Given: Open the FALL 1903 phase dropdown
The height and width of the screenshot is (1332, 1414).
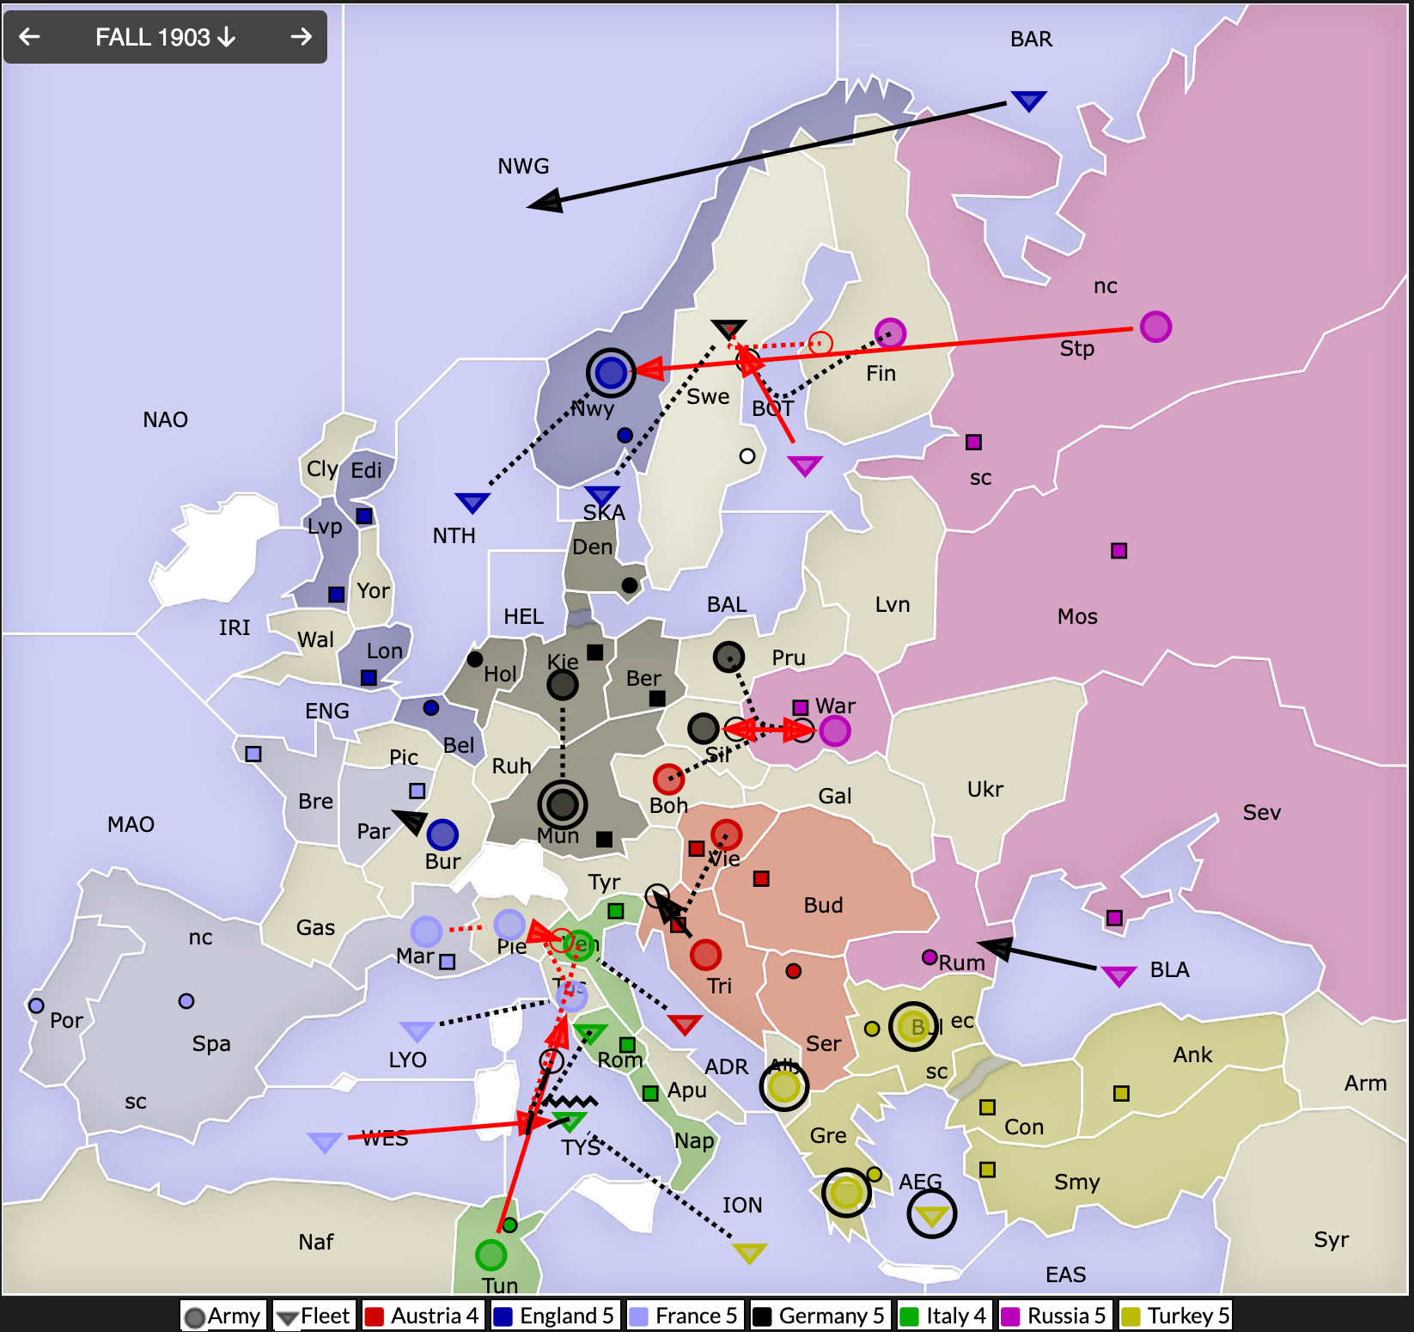Looking at the screenshot, I should pos(165,37).
